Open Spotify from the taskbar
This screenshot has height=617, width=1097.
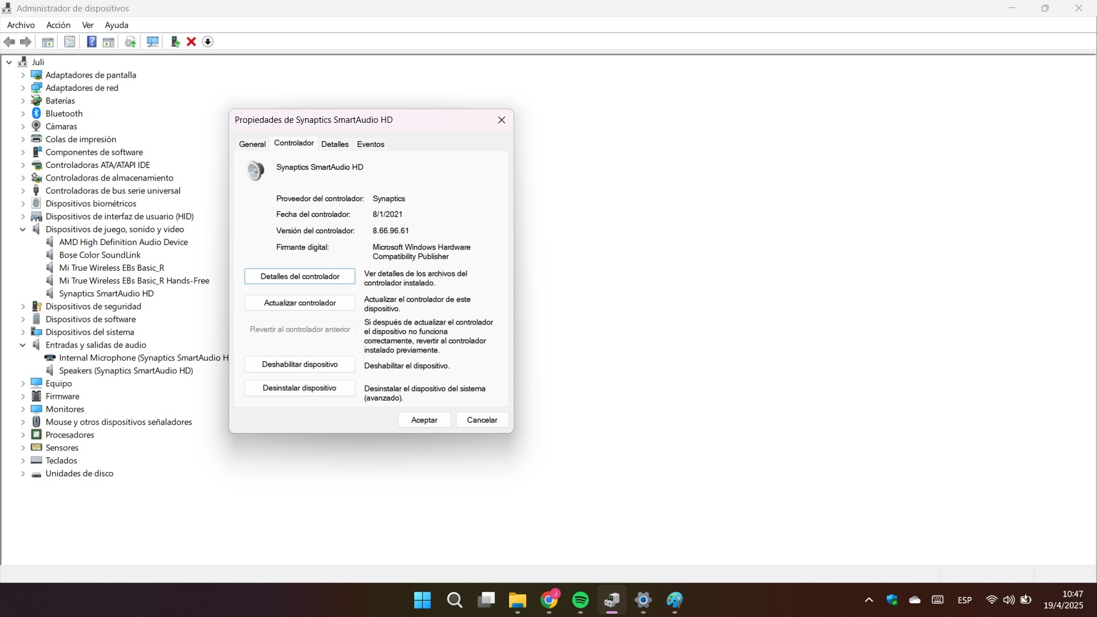pos(580,600)
